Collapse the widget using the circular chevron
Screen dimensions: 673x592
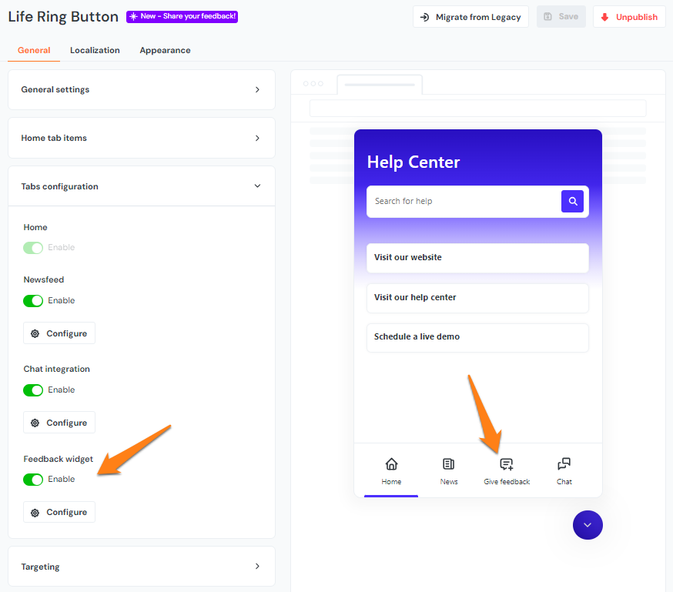coord(588,524)
